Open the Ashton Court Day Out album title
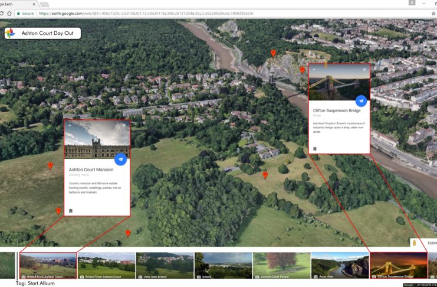437x287 pixels. pos(47,34)
